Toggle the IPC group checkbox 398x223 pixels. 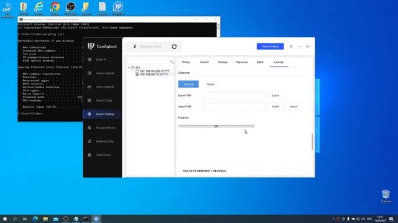click(133, 68)
